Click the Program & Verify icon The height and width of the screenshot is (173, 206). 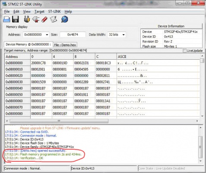(54, 19)
